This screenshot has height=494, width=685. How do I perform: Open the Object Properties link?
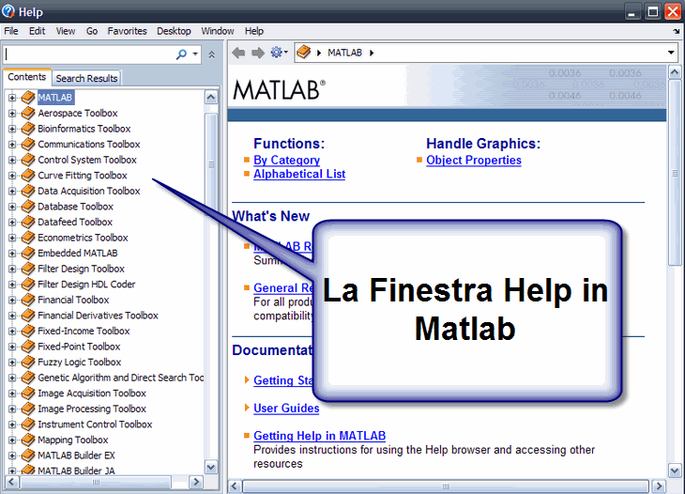point(474,160)
